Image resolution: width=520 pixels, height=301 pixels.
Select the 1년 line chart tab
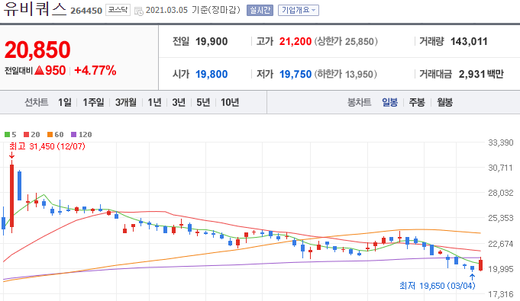coord(154,102)
